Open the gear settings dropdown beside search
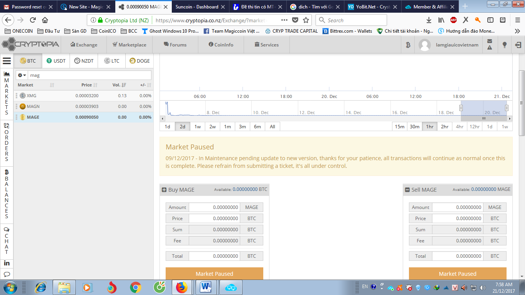This screenshot has height=295, width=525. [22, 75]
